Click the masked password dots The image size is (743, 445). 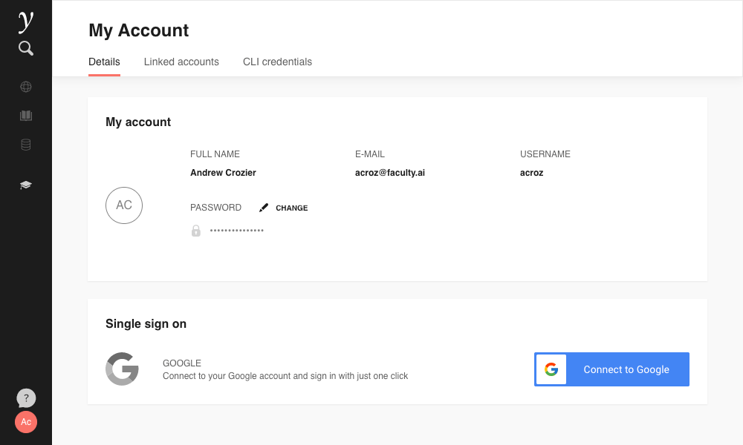[x=237, y=231]
